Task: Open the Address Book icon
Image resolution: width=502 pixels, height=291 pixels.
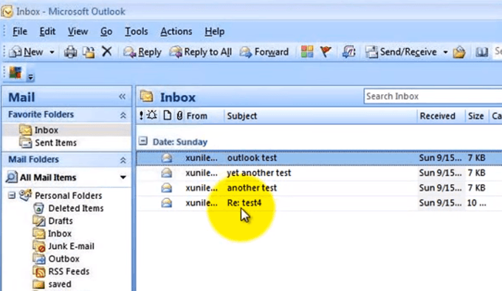Action: pos(481,52)
